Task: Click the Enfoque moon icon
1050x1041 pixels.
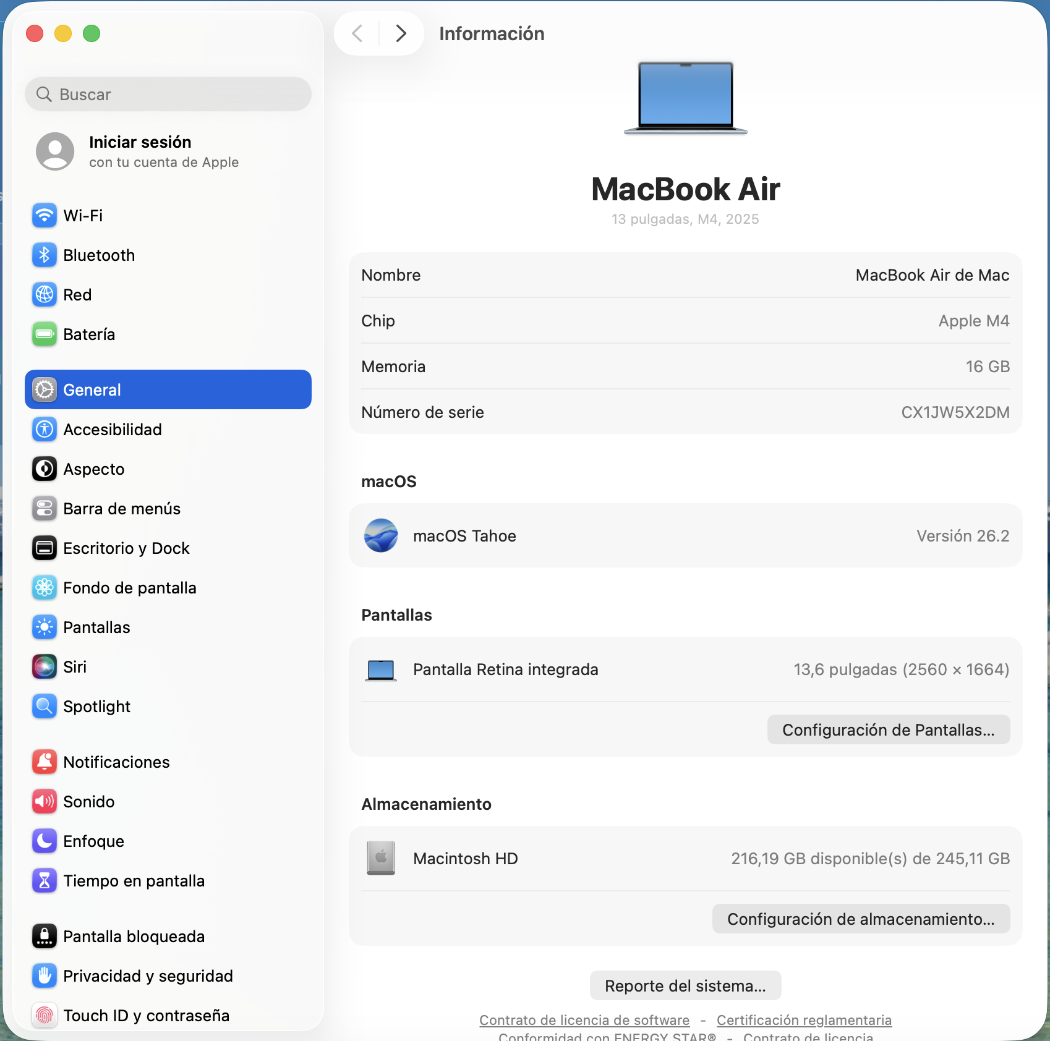Action: point(45,841)
